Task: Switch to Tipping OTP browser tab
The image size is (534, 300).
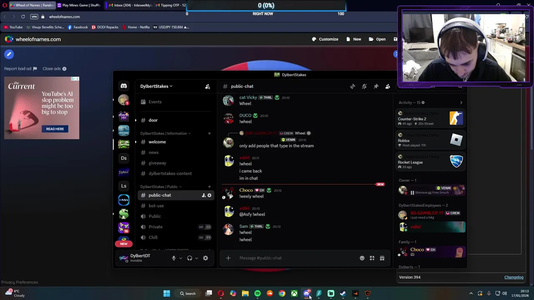Action: coord(170,5)
